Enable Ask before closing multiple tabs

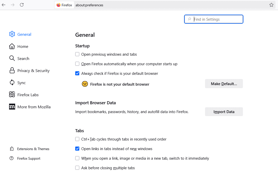click(77, 168)
